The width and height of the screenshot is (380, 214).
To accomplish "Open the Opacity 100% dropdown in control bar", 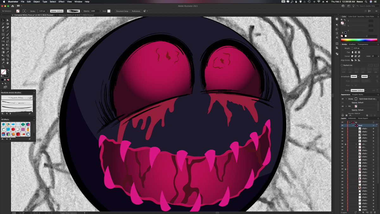I will tap(100, 11).
